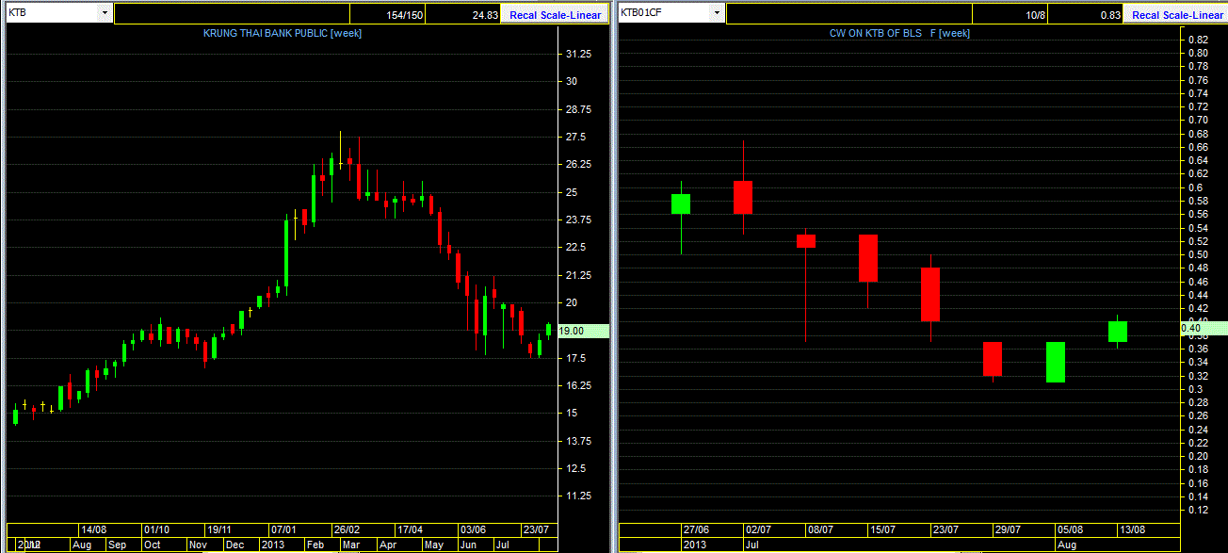Click the 14/08 date label on KTB chart
This screenshot has height=553, width=1228.
[x=93, y=529]
